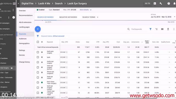Check the 'lasik eye center' row checkbox
Image resolution: width=176 pixels, height=99 pixels.
(38, 78)
